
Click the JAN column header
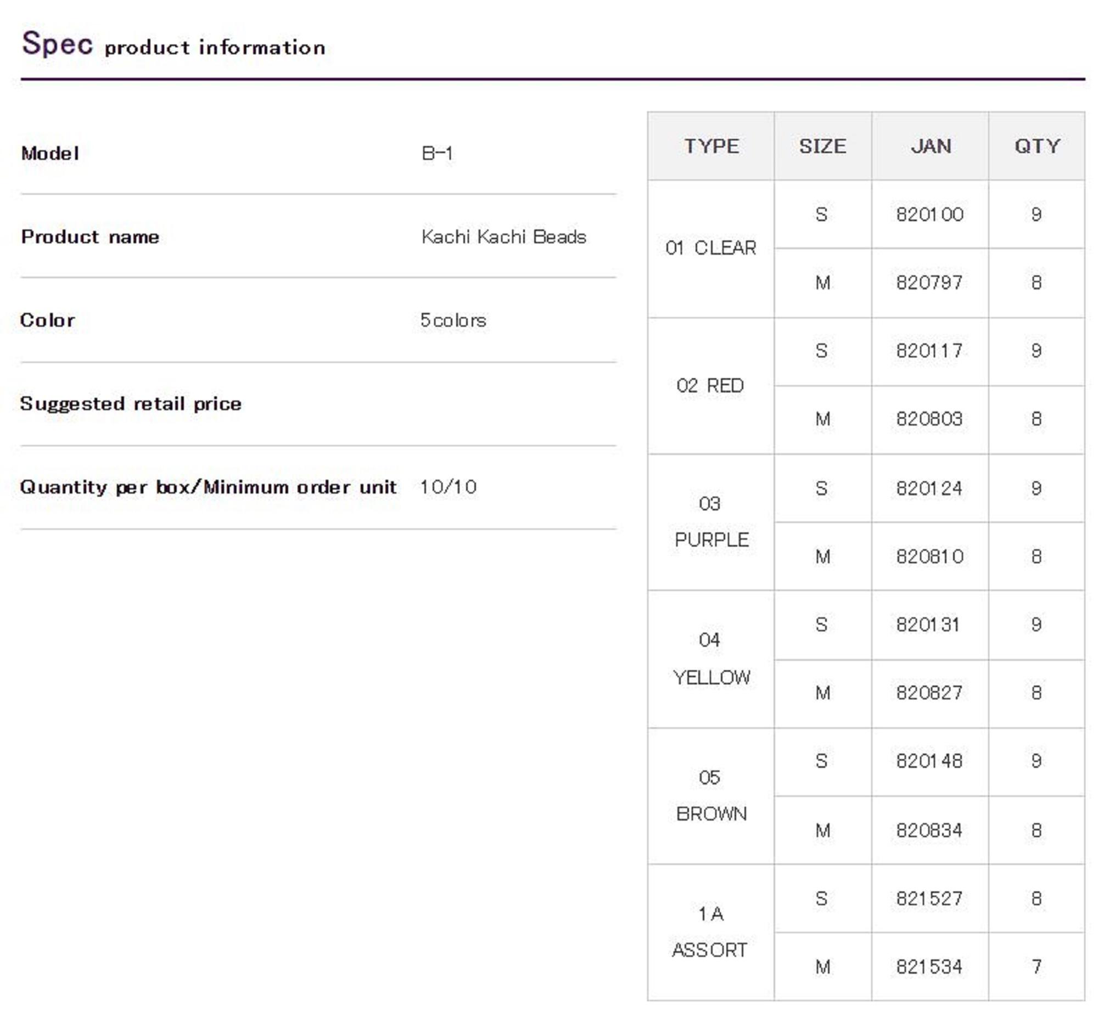[x=931, y=146]
